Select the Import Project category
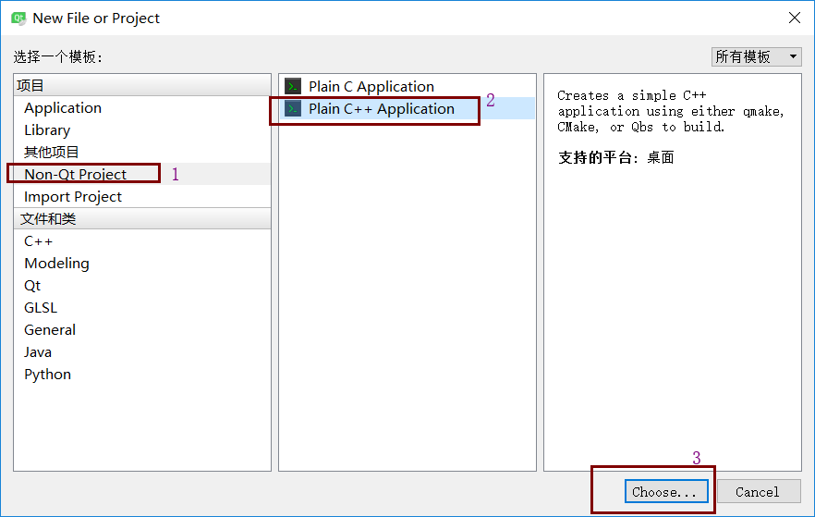 [142, 197]
